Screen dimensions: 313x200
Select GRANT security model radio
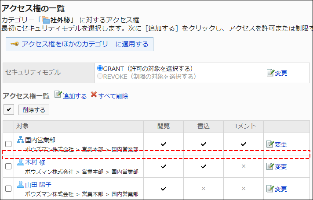point(100,68)
